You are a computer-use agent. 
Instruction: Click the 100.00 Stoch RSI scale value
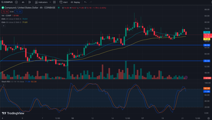[207, 83]
